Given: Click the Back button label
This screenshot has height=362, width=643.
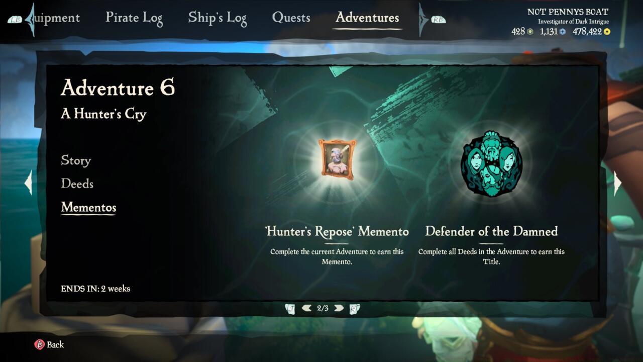Looking at the screenshot, I should 55,344.
